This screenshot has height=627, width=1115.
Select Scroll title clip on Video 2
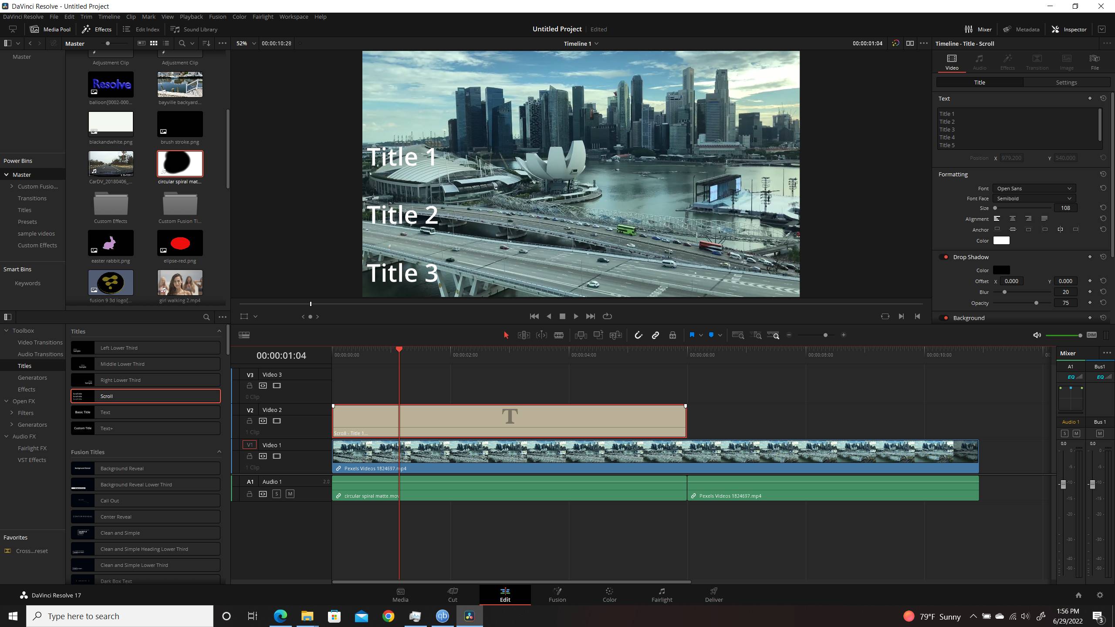tap(509, 421)
